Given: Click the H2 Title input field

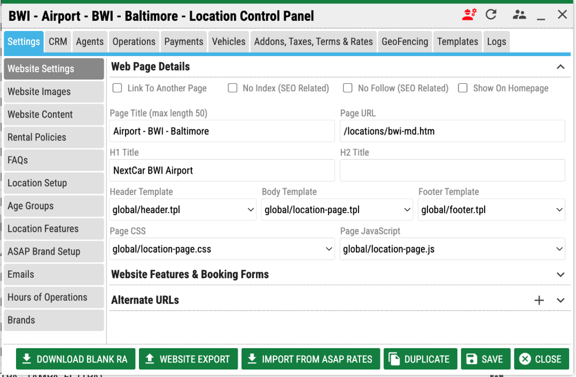Looking at the screenshot, I should pos(452,171).
